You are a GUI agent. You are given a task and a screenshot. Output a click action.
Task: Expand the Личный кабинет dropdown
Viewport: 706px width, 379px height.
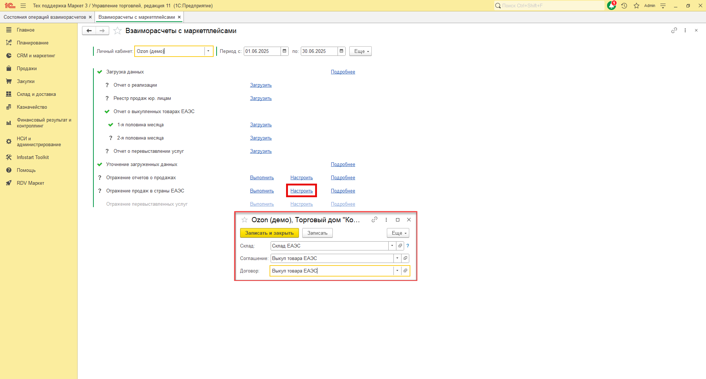point(208,51)
